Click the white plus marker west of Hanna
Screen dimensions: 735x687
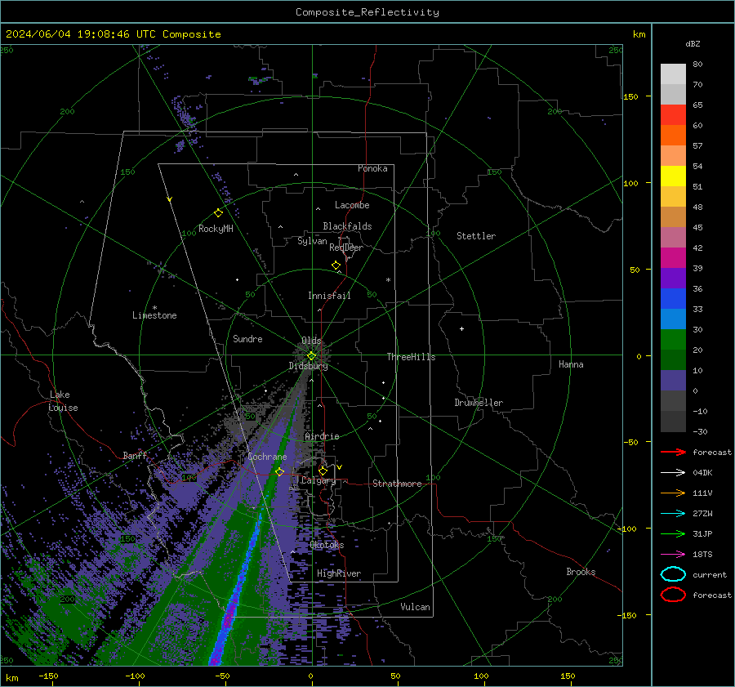point(461,328)
